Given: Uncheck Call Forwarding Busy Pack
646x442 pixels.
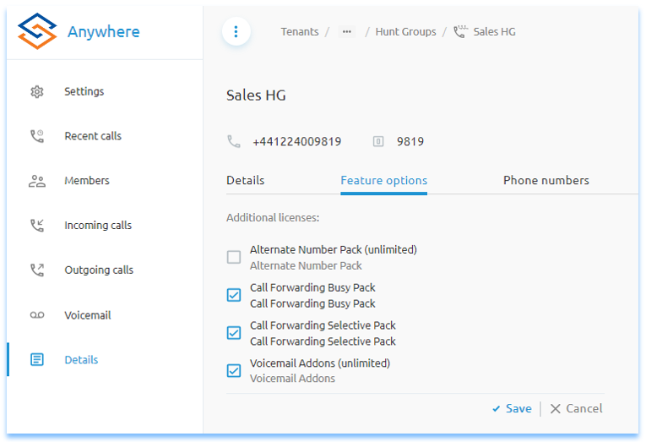Looking at the screenshot, I should click(234, 295).
